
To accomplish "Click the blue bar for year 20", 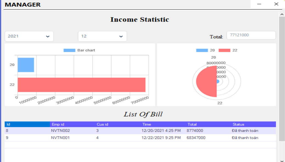I will (26, 64).
